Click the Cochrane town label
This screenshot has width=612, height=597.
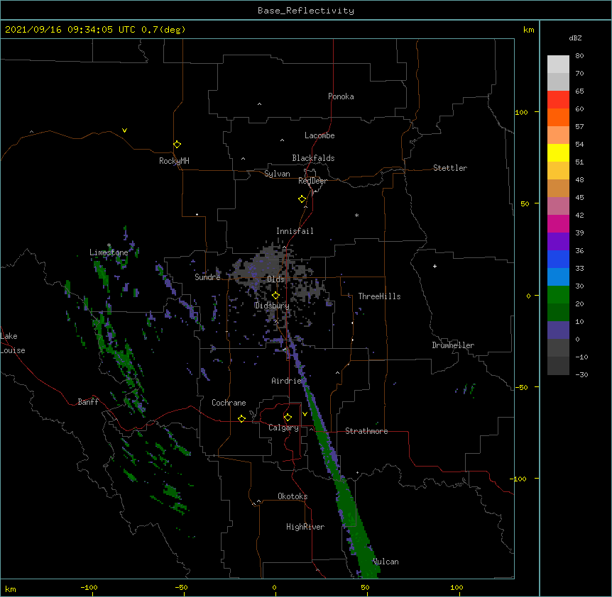(229, 403)
